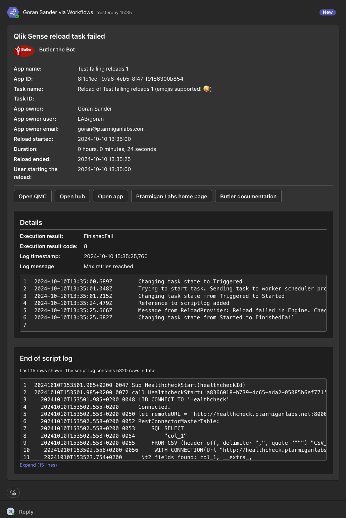Select the Butler the Bot name

click(x=57, y=49)
